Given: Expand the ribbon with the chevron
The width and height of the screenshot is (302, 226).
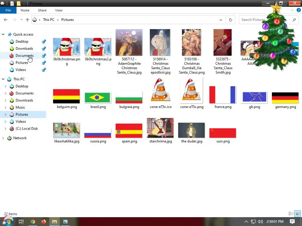Looking at the screenshot, I should click(292, 10).
